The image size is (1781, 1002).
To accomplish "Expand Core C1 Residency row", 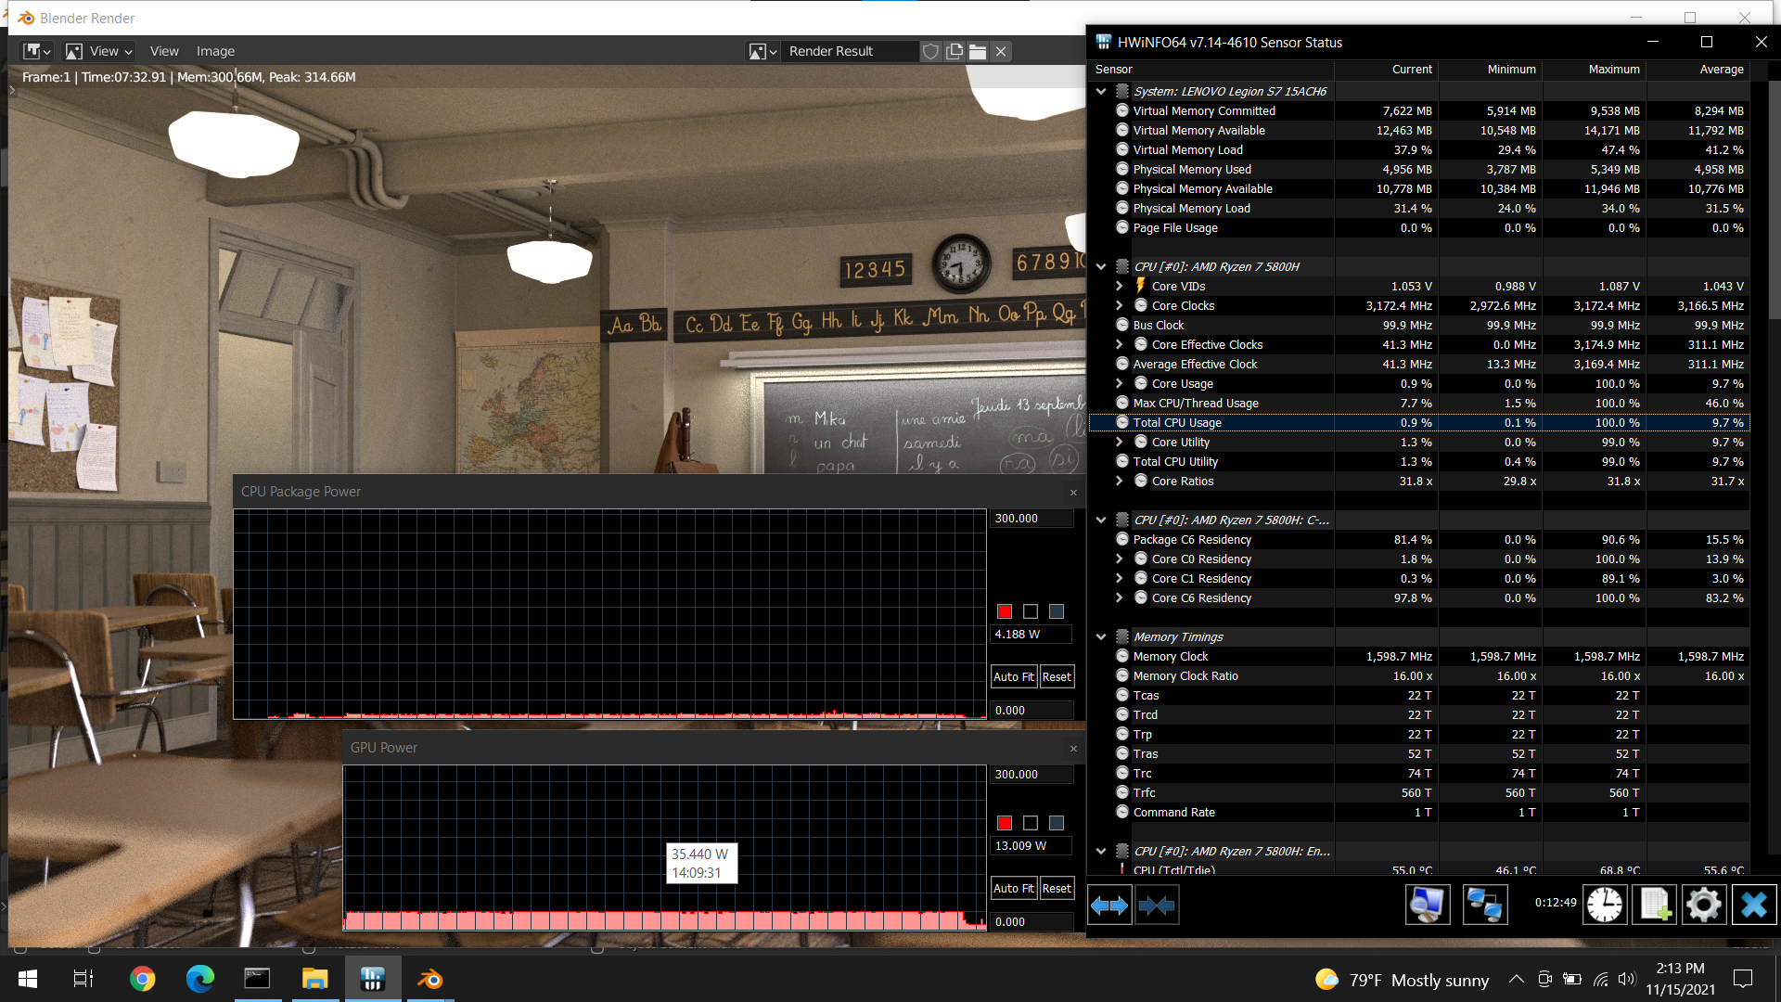I will click(x=1120, y=578).
